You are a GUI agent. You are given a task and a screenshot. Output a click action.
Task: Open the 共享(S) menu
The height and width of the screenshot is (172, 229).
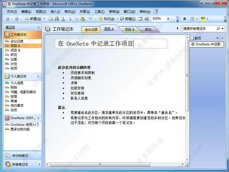85,11
